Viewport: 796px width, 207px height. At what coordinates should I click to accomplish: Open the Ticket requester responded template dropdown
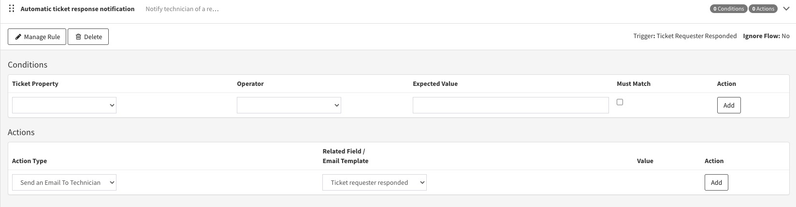[x=375, y=182]
